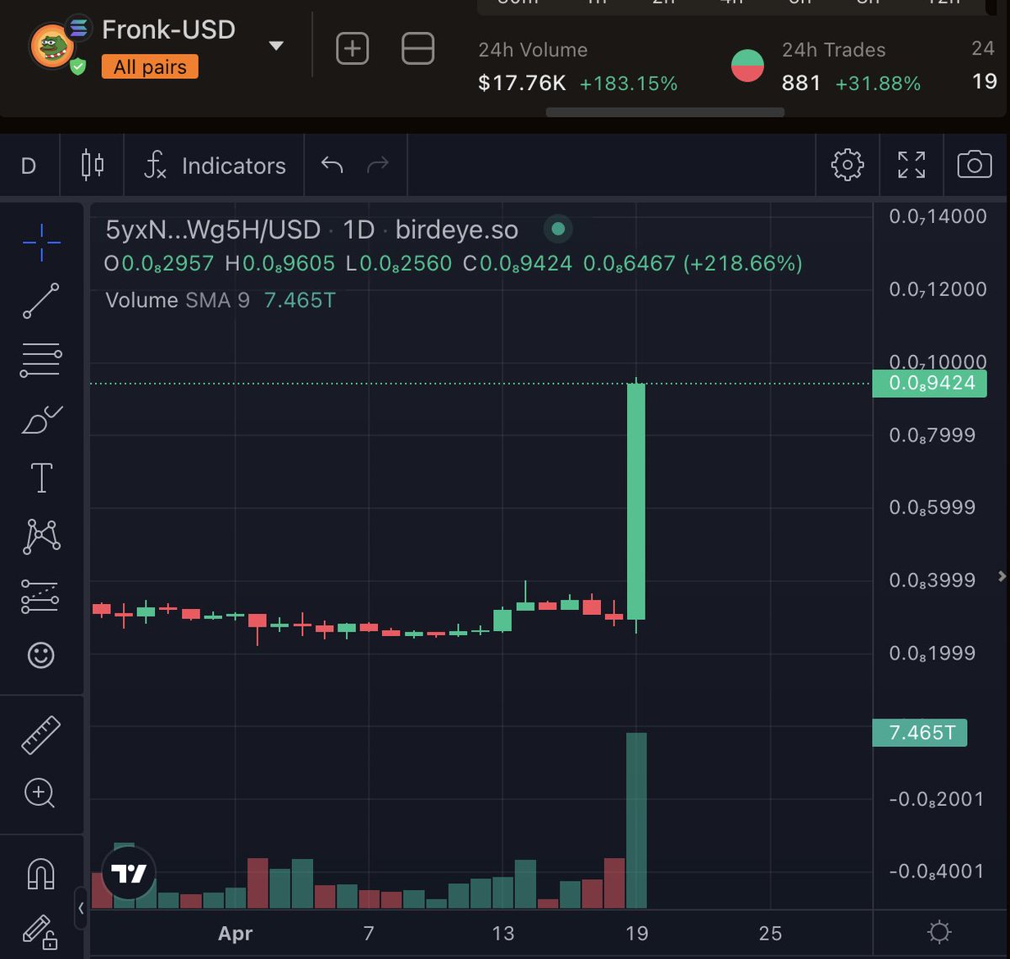
Task: Select the volume label 7.465T on the axis
Action: 921,733
